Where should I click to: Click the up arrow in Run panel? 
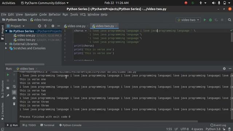tap(14, 75)
